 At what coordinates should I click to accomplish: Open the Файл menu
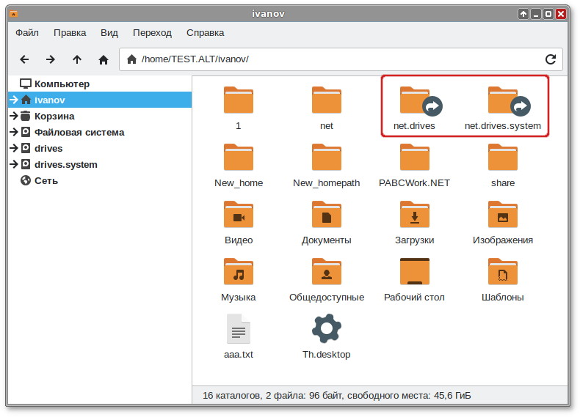[27, 33]
